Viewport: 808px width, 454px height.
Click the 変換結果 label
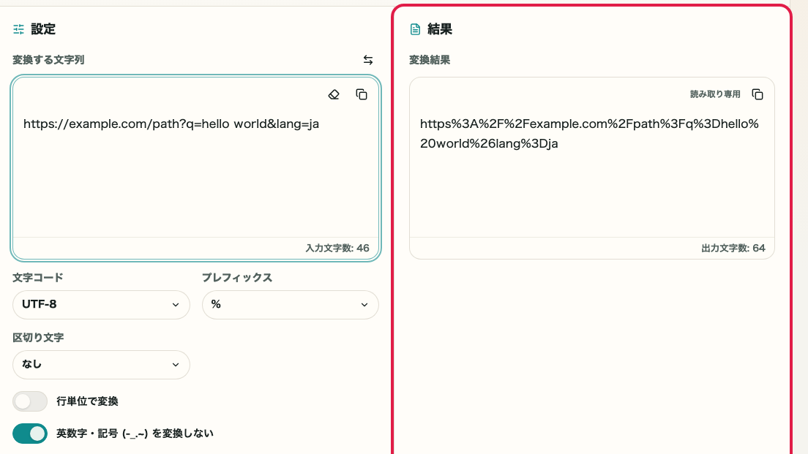(x=430, y=60)
